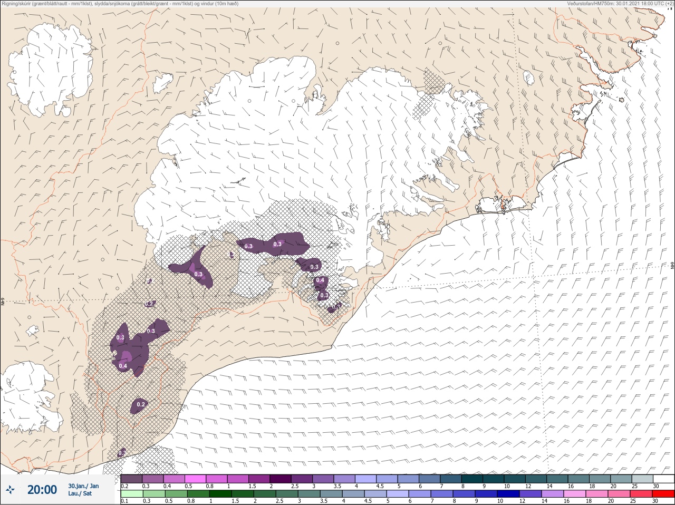
Task: Select the bright pink 0.5 snow legend swatch
Action: [x=195, y=479]
